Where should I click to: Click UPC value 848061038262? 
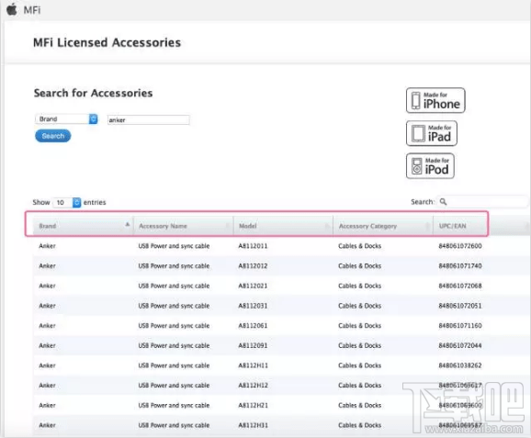tap(460, 365)
